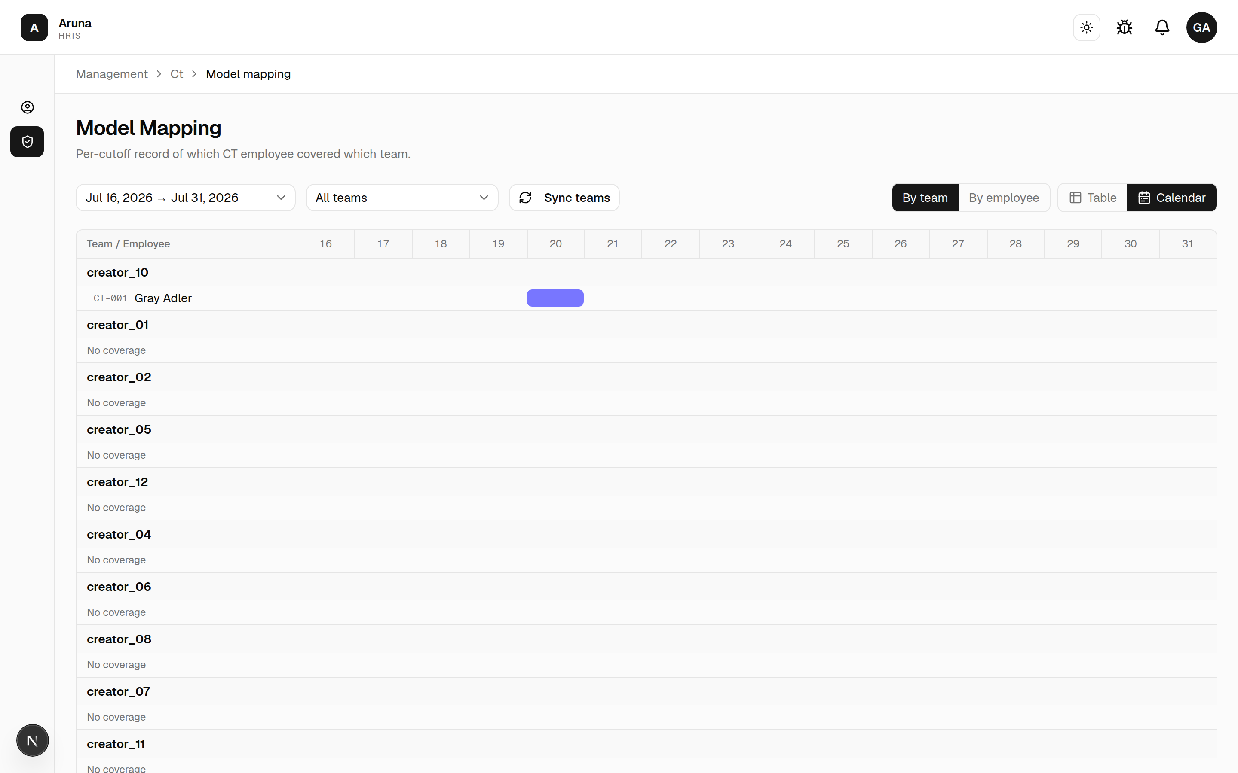The image size is (1238, 773).
Task: Click the CT-001 employee code
Action: (110, 298)
